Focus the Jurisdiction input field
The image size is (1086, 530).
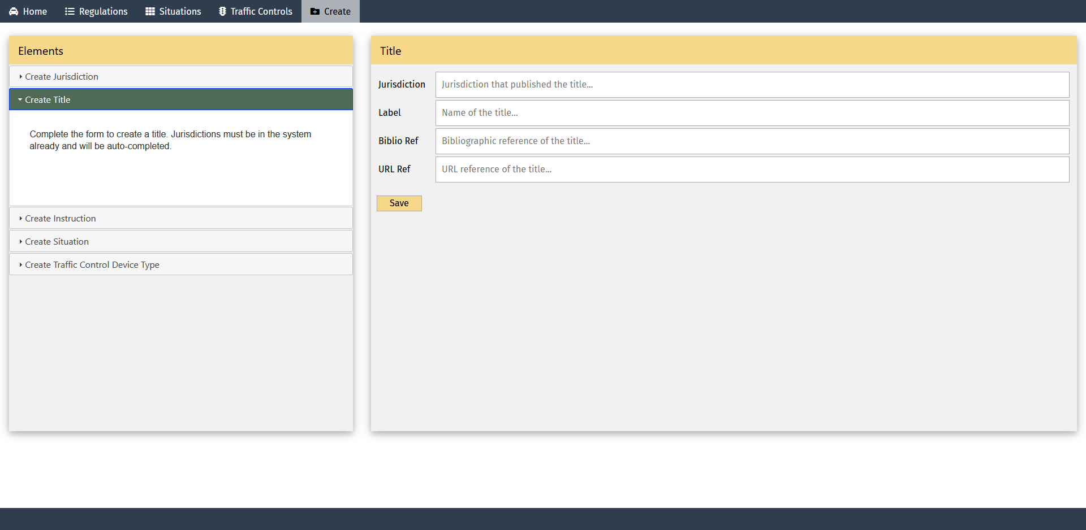[752, 85]
